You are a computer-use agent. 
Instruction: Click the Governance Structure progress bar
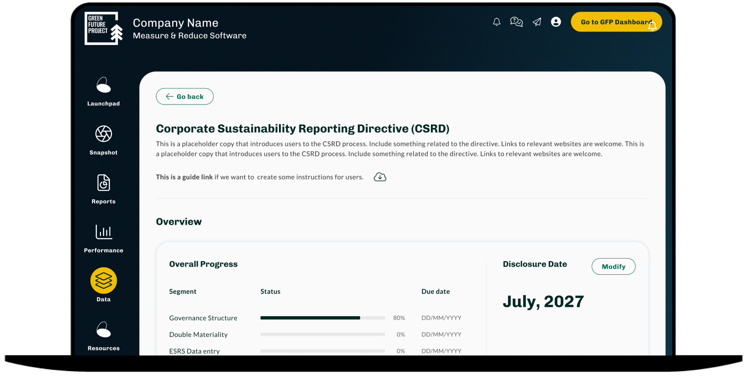[323, 318]
